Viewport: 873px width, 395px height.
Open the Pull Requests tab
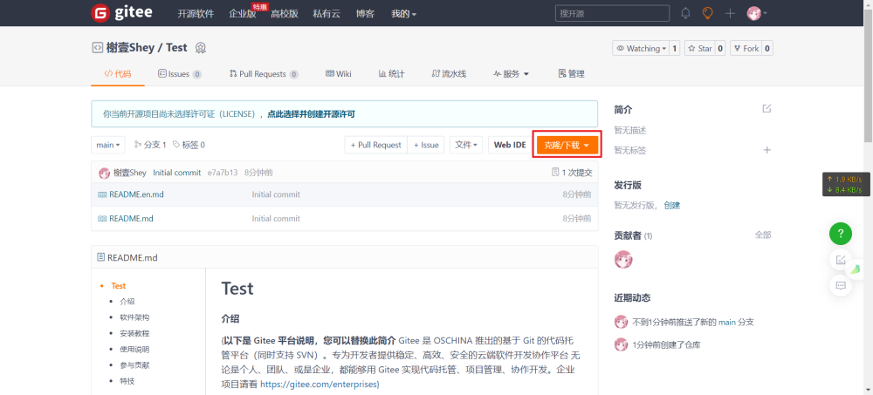coord(264,74)
